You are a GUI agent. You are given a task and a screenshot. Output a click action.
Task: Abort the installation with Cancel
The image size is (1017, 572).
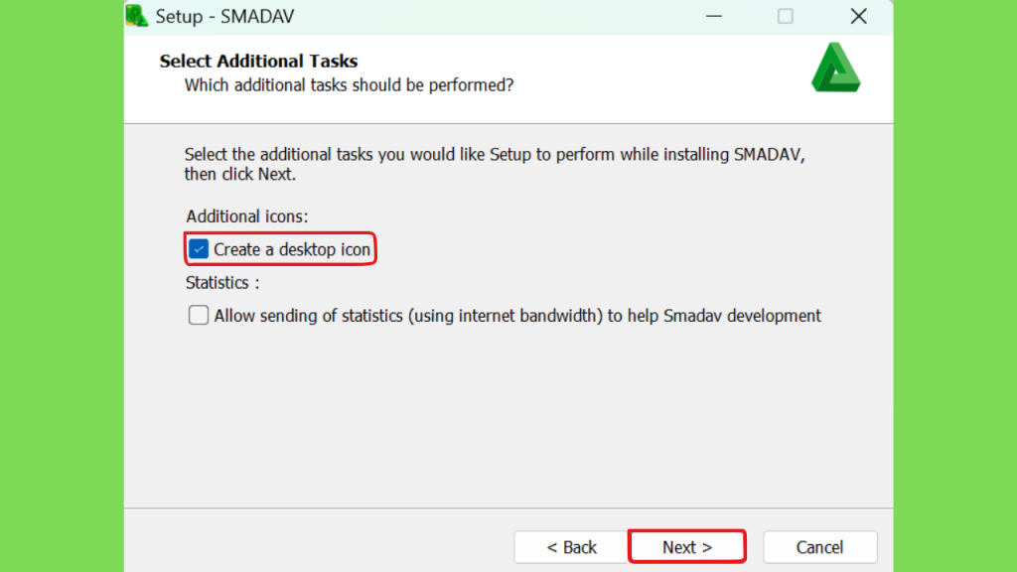point(819,547)
